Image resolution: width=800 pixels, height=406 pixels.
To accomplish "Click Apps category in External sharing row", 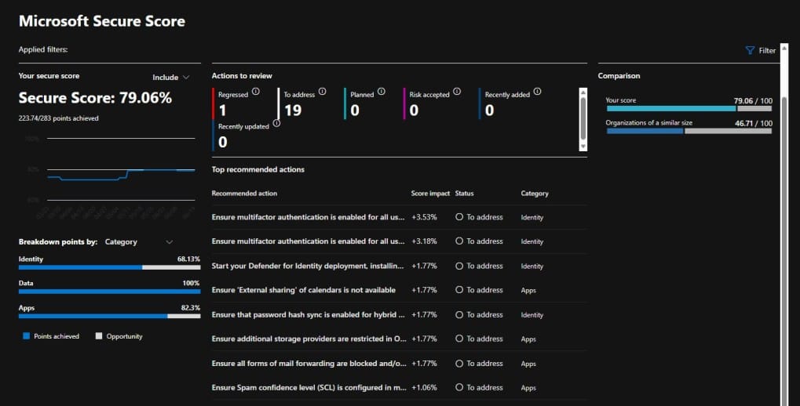I will click(528, 290).
